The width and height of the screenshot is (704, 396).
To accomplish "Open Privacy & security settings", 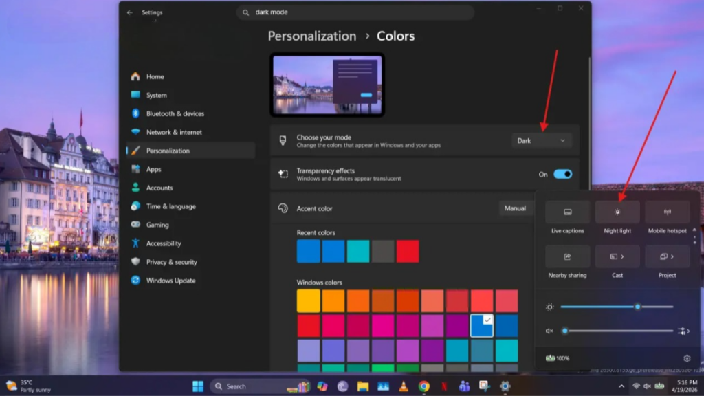I will pyautogui.click(x=191, y=262).
